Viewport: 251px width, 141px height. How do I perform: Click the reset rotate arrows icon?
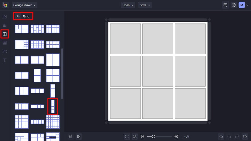(x=221, y=136)
